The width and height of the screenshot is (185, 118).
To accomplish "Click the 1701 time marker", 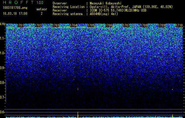I will (x=20, y=25).
